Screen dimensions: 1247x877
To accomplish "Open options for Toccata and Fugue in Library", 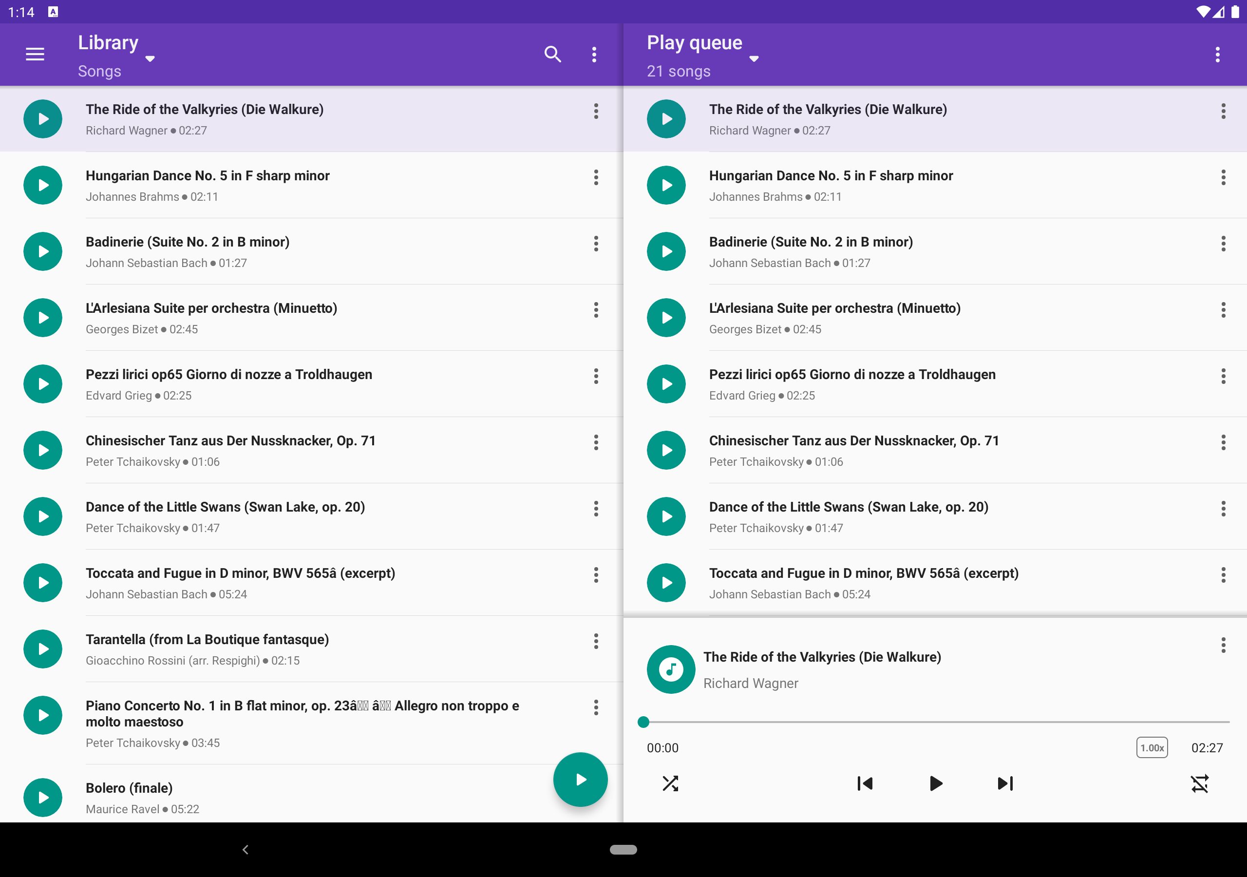I will [596, 575].
